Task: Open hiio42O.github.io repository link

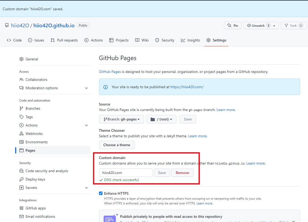Action: (x=54, y=25)
